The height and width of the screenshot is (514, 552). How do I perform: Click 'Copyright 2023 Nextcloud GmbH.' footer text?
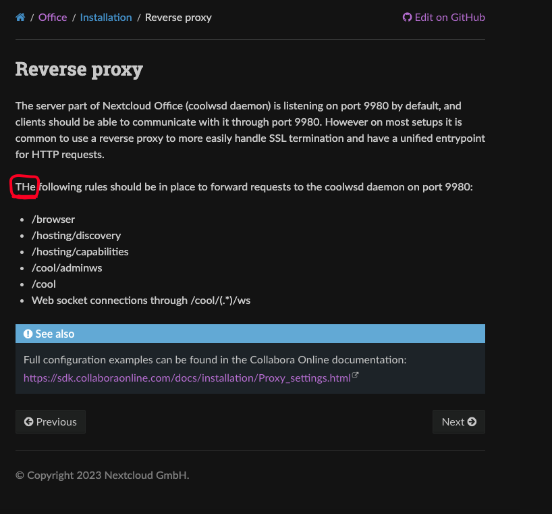coord(103,476)
